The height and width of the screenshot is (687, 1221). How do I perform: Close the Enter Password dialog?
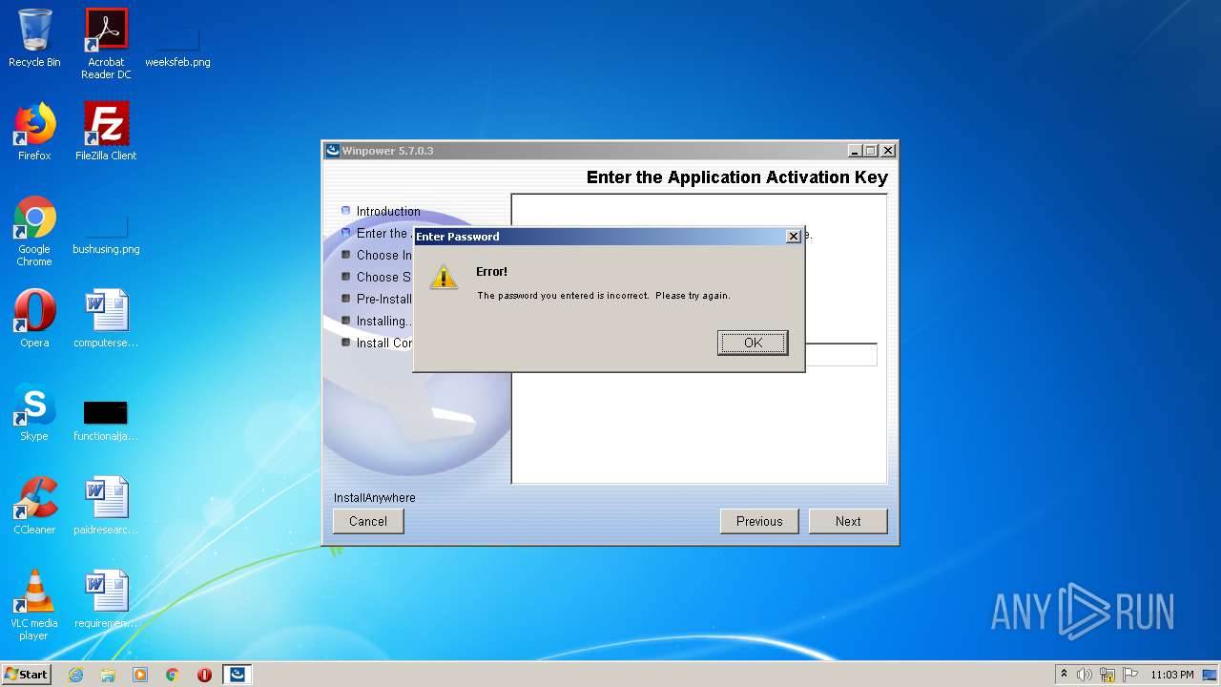(794, 237)
